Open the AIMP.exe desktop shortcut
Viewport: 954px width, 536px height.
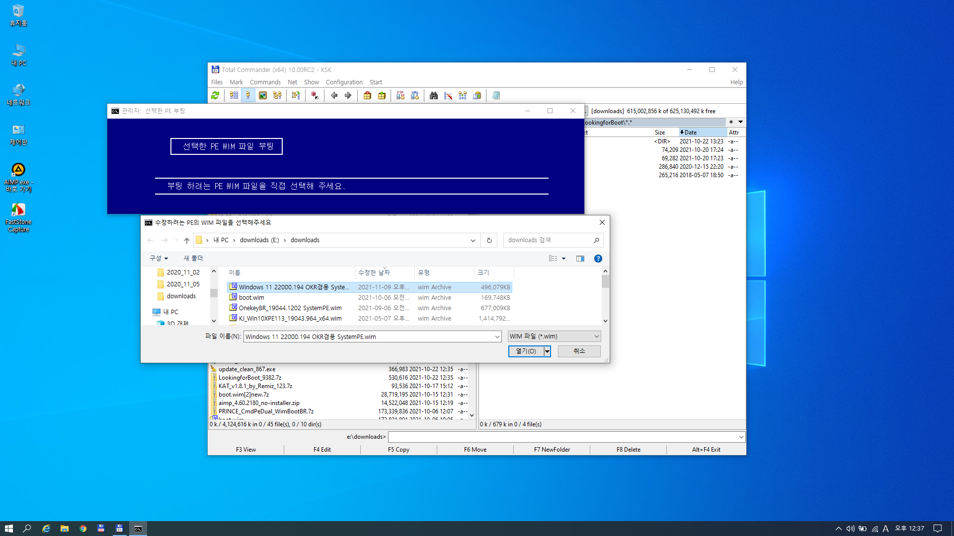point(18,178)
